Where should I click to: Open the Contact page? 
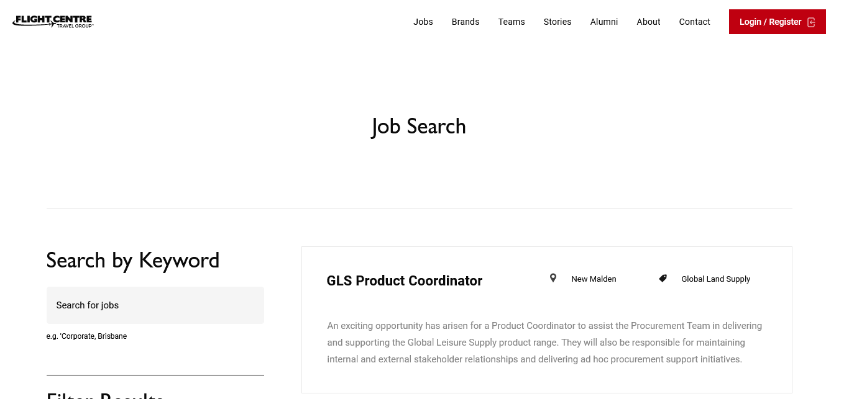[694, 22]
